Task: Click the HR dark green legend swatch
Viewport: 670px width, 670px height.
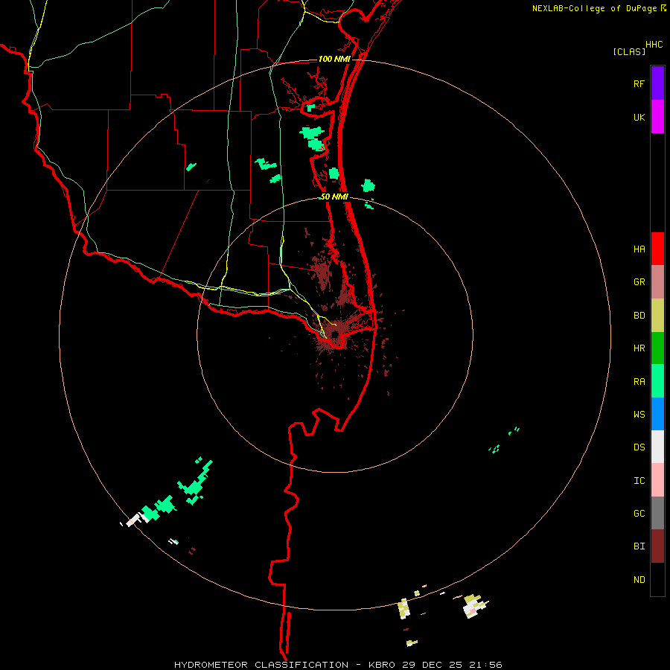Action: [x=657, y=348]
